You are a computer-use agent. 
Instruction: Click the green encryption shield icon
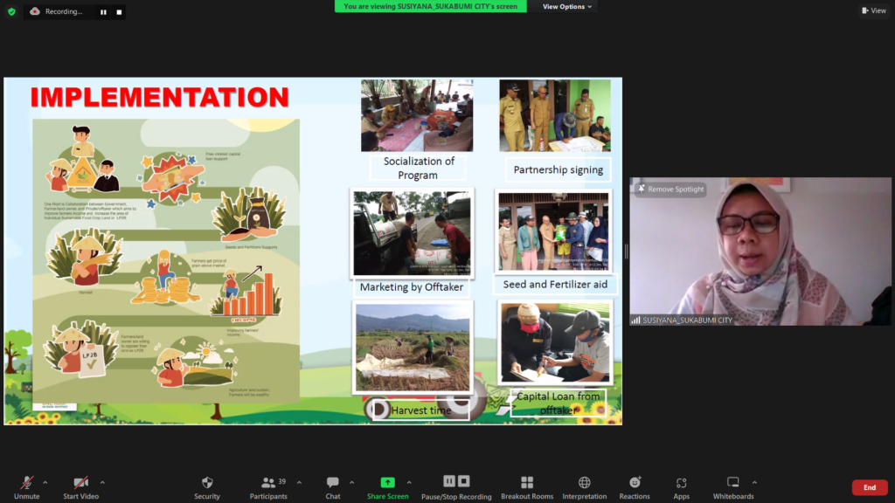point(11,11)
